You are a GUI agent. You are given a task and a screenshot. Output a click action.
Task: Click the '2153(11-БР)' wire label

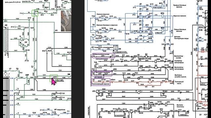pyautogui.click(x=59, y=80)
